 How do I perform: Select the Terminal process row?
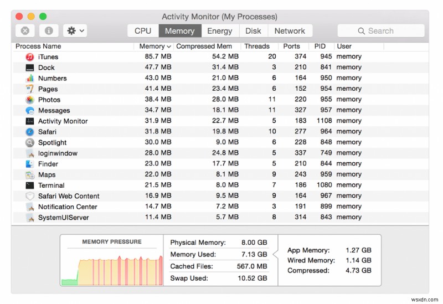[x=51, y=186]
